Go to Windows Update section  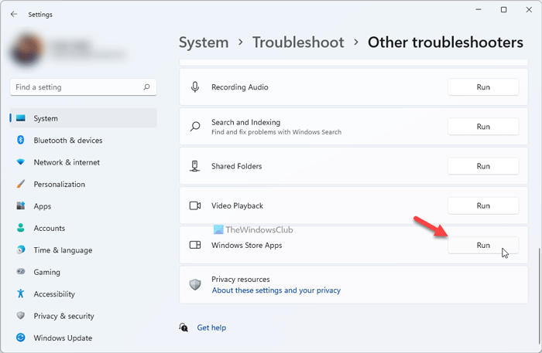pyautogui.click(x=63, y=338)
